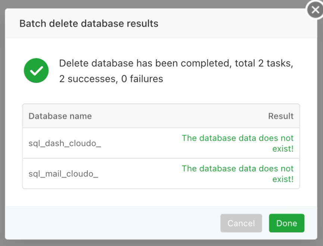Click the grayed-out Cancel button
Screen dimensions: 323x246
[x=241, y=223]
